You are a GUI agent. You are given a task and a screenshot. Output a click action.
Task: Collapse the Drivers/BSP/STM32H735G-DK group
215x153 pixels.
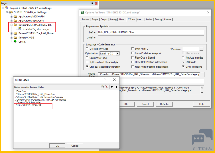coord(11,25)
